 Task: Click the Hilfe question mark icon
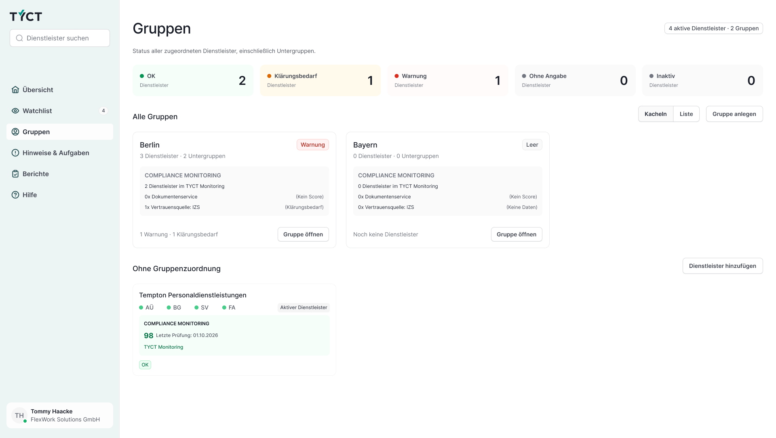pos(15,195)
